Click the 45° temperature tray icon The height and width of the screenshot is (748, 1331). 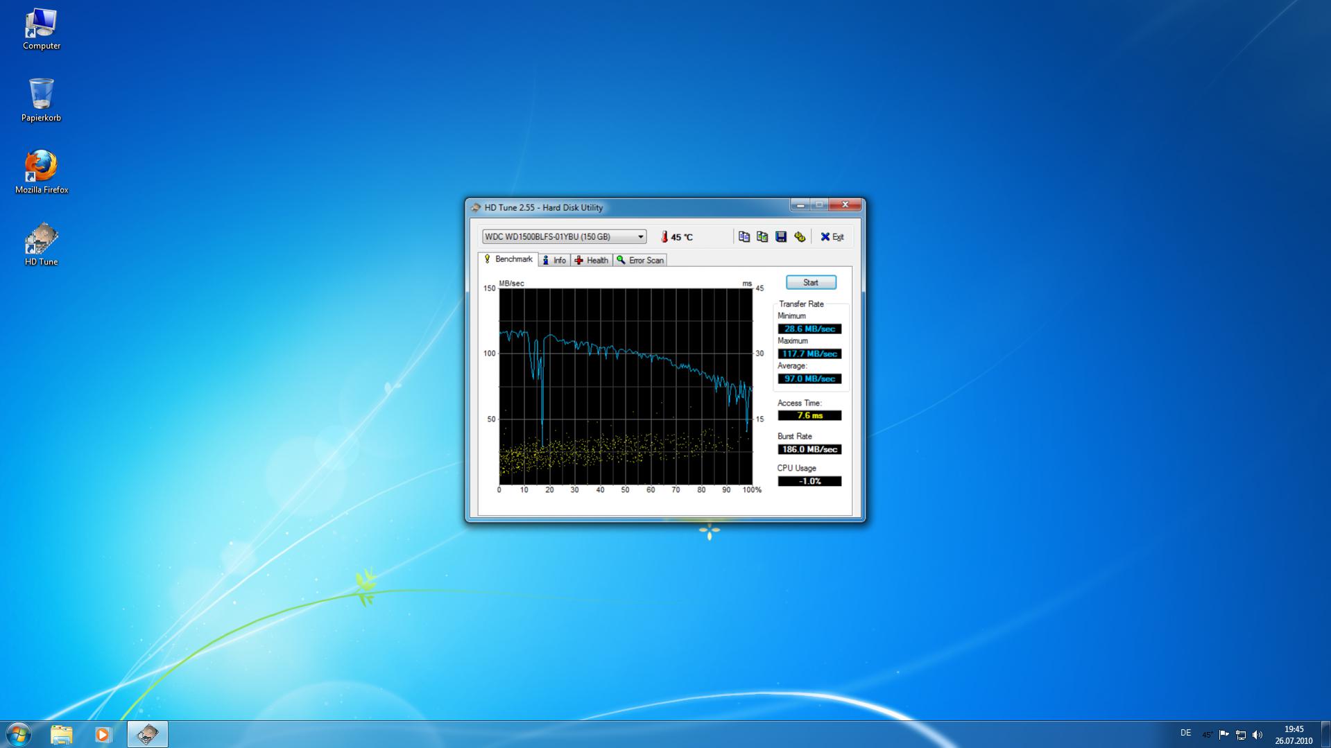(1208, 735)
